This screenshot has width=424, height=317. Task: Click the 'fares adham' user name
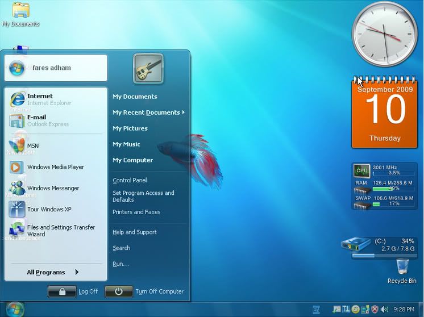(x=52, y=68)
